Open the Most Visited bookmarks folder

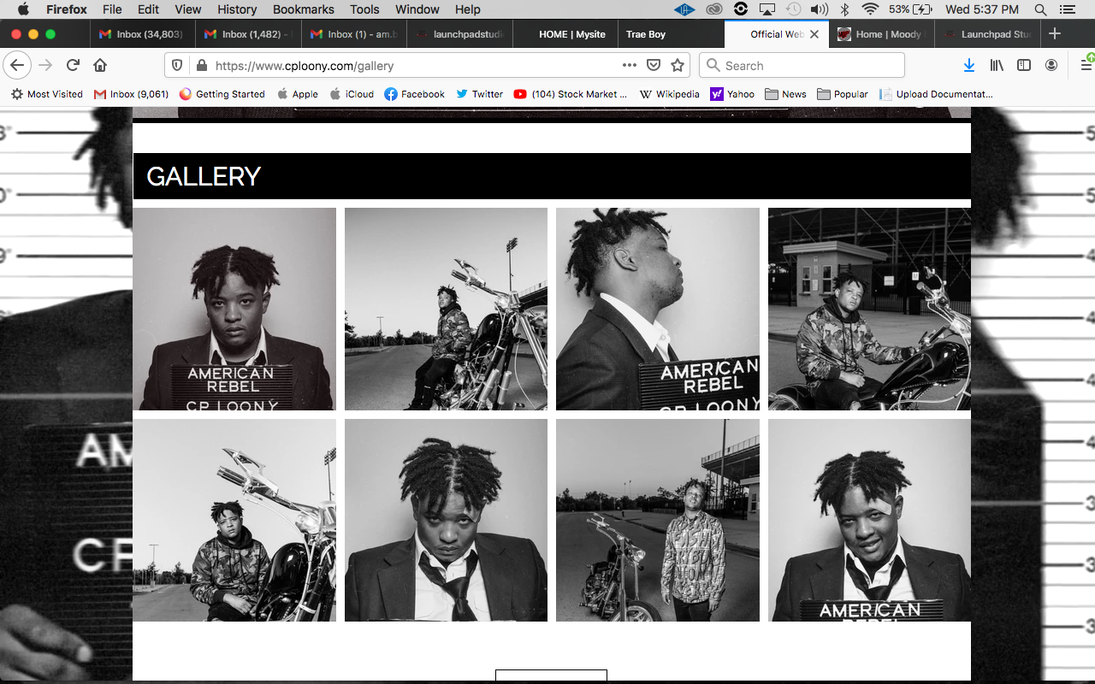coord(47,94)
